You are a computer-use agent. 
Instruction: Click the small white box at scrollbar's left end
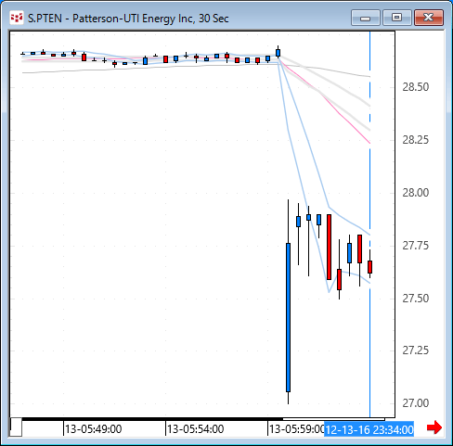[16, 427]
